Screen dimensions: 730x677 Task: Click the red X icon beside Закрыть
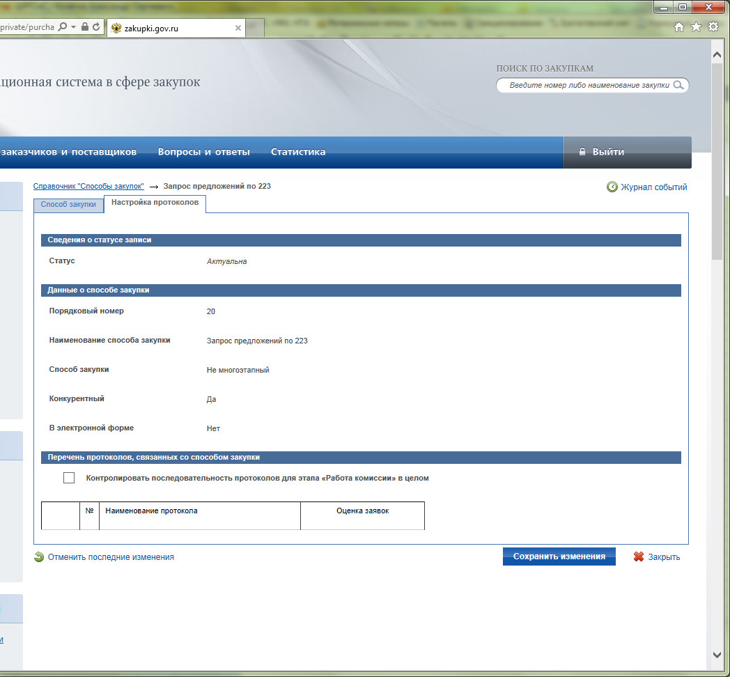638,557
